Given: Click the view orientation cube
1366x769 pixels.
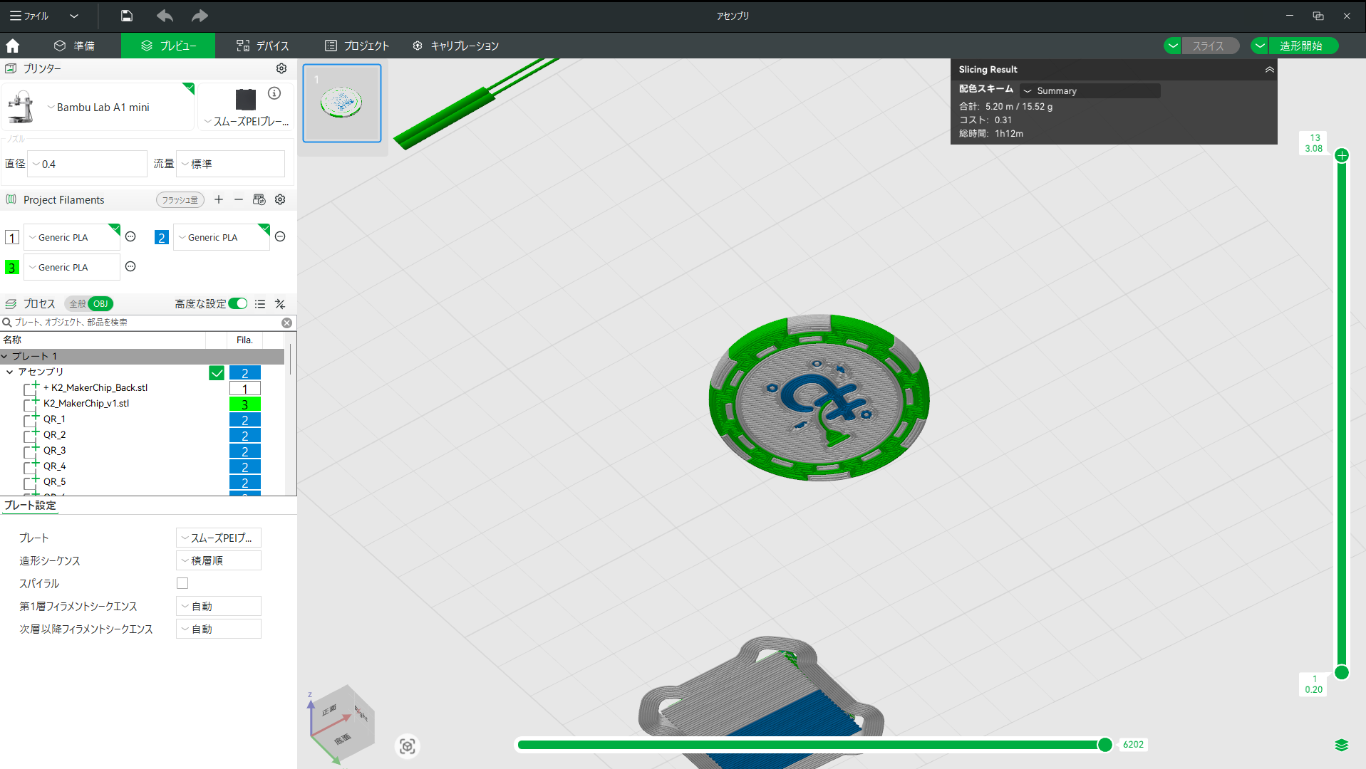Looking at the screenshot, I should coord(343,723).
